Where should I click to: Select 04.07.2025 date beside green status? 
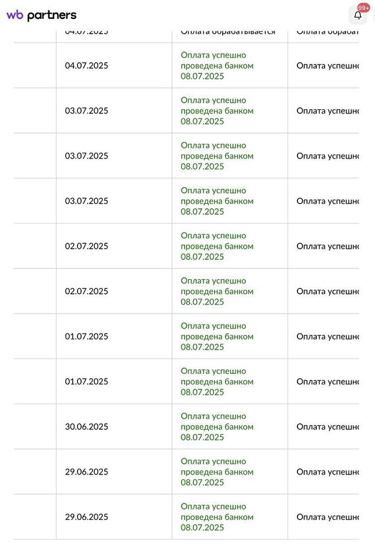click(86, 66)
